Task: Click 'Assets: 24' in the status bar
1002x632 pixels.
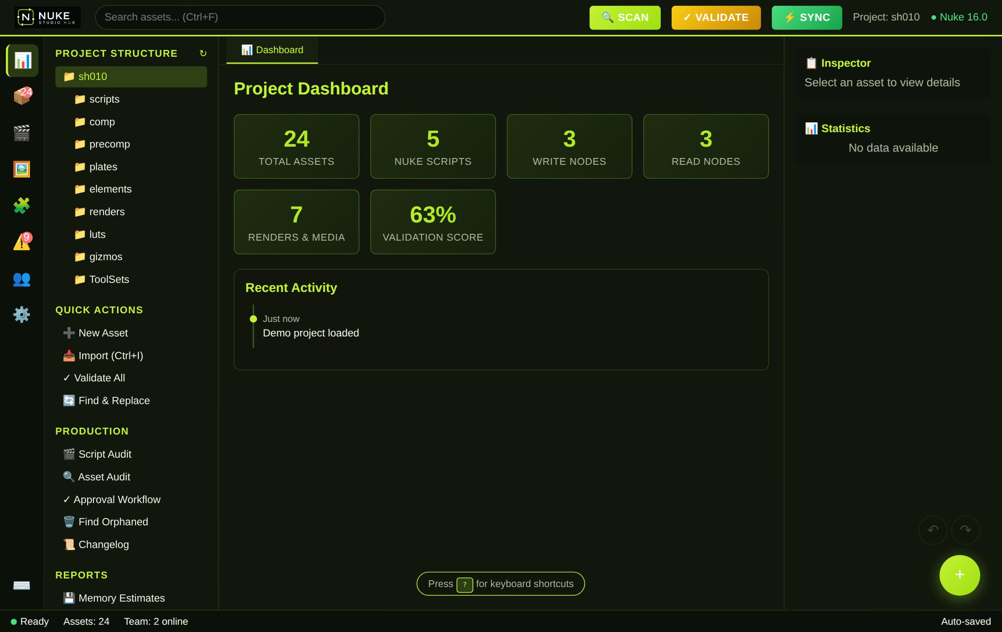Action: coord(86,622)
